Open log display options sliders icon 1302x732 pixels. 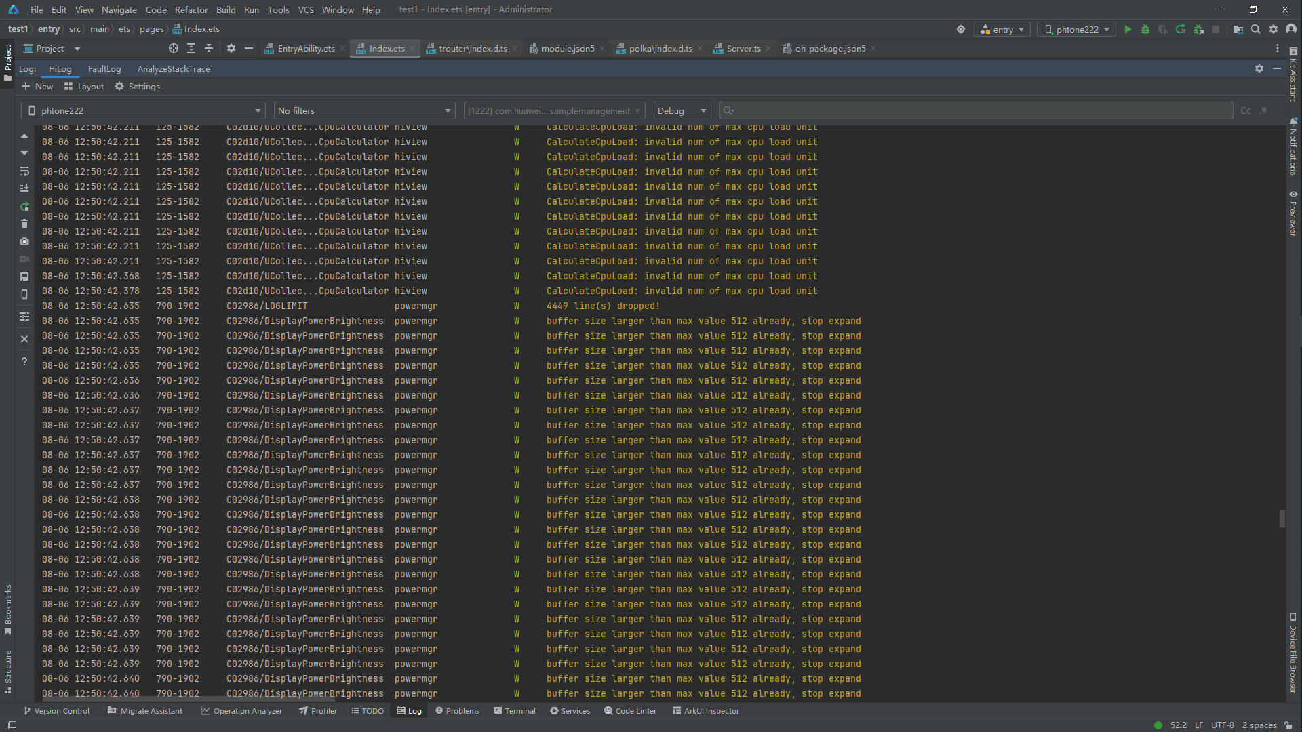[24, 317]
